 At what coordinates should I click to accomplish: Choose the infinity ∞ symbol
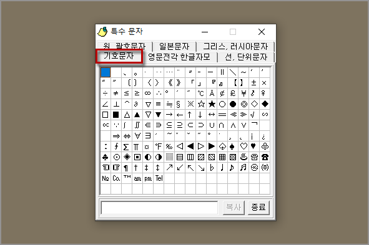[148, 94]
